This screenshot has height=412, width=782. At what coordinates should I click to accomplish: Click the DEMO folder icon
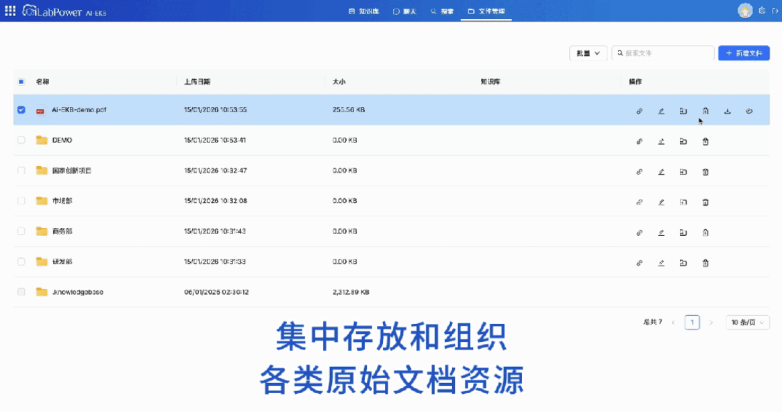(x=42, y=140)
